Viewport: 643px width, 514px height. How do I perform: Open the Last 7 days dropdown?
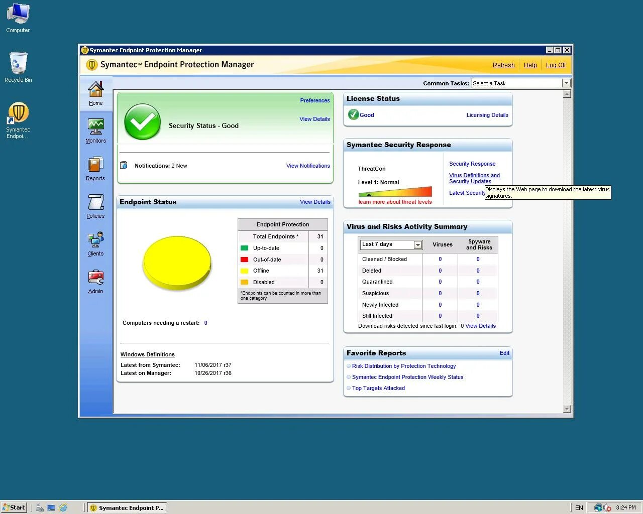[418, 244]
